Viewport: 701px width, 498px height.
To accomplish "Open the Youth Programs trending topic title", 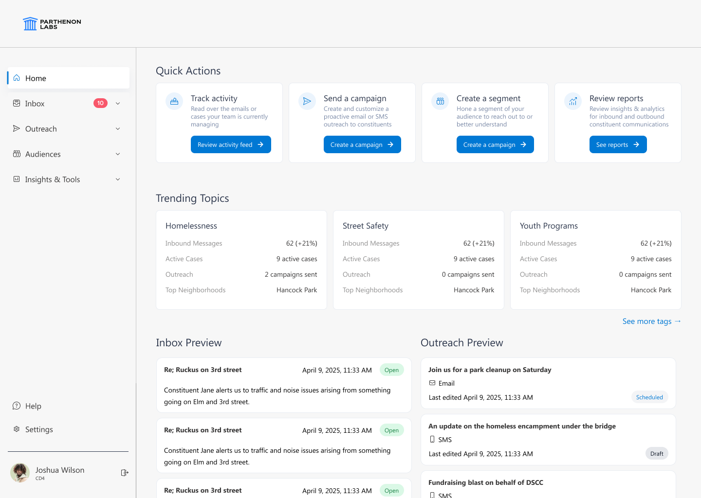I will coord(549,226).
